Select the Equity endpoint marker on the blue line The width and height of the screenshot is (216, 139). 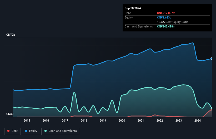click(212, 59)
